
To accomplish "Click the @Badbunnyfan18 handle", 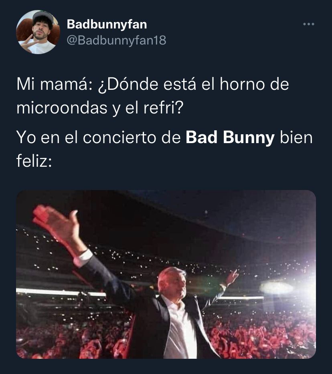I will [116, 40].
